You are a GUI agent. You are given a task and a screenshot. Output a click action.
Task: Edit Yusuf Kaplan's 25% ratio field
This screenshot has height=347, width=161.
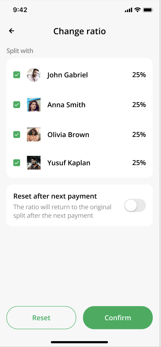(x=139, y=163)
